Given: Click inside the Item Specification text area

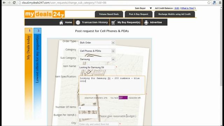Looking at the screenshot, I should (x=112, y=85).
